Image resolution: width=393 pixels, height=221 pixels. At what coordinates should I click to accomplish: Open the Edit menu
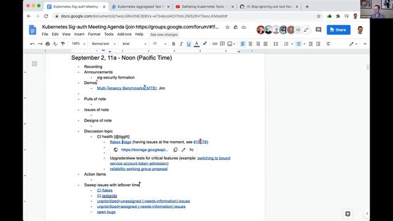click(55, 34)
